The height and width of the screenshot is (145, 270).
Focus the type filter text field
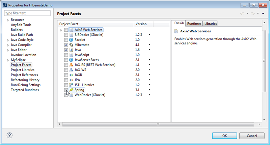27,13
